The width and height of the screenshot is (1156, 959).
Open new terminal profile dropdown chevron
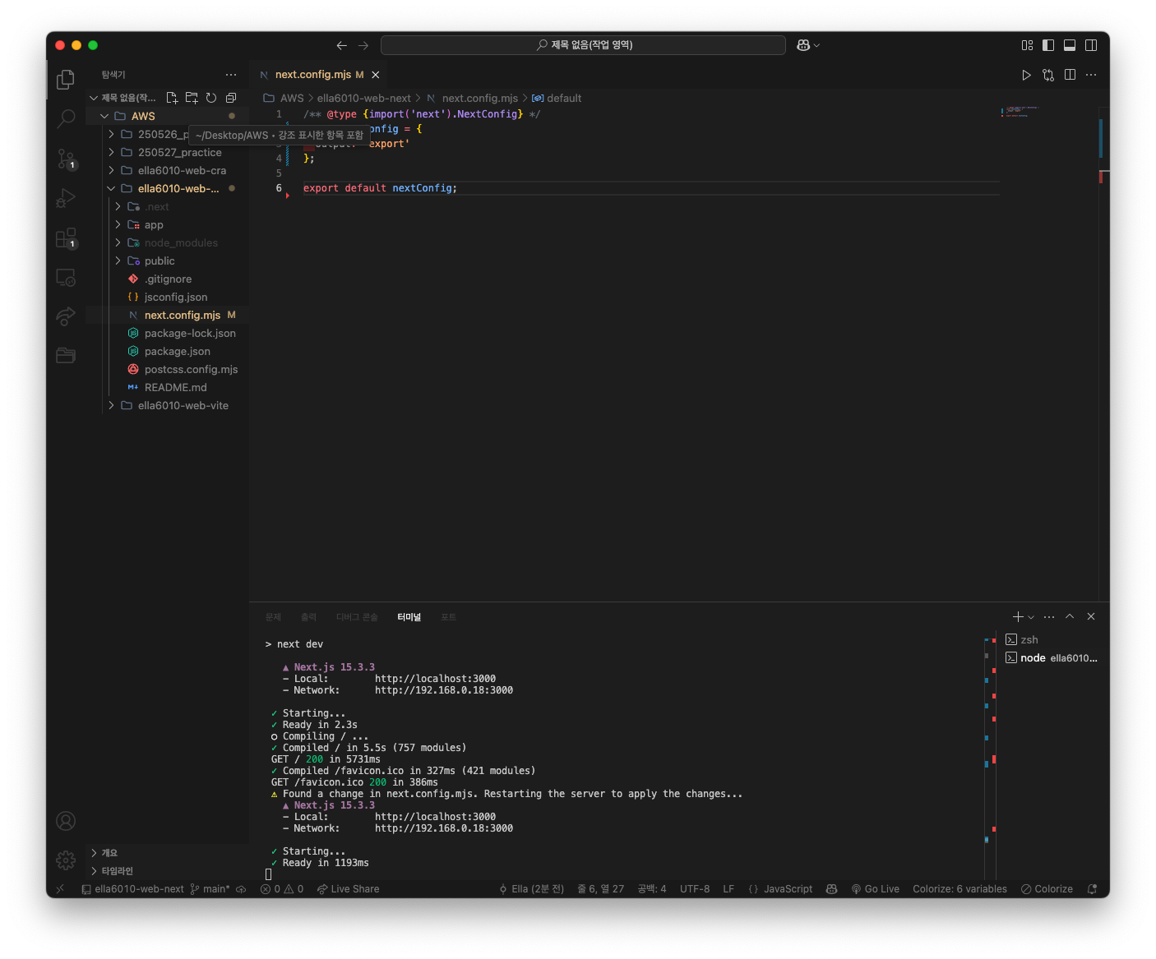[x=1031, y=617]
